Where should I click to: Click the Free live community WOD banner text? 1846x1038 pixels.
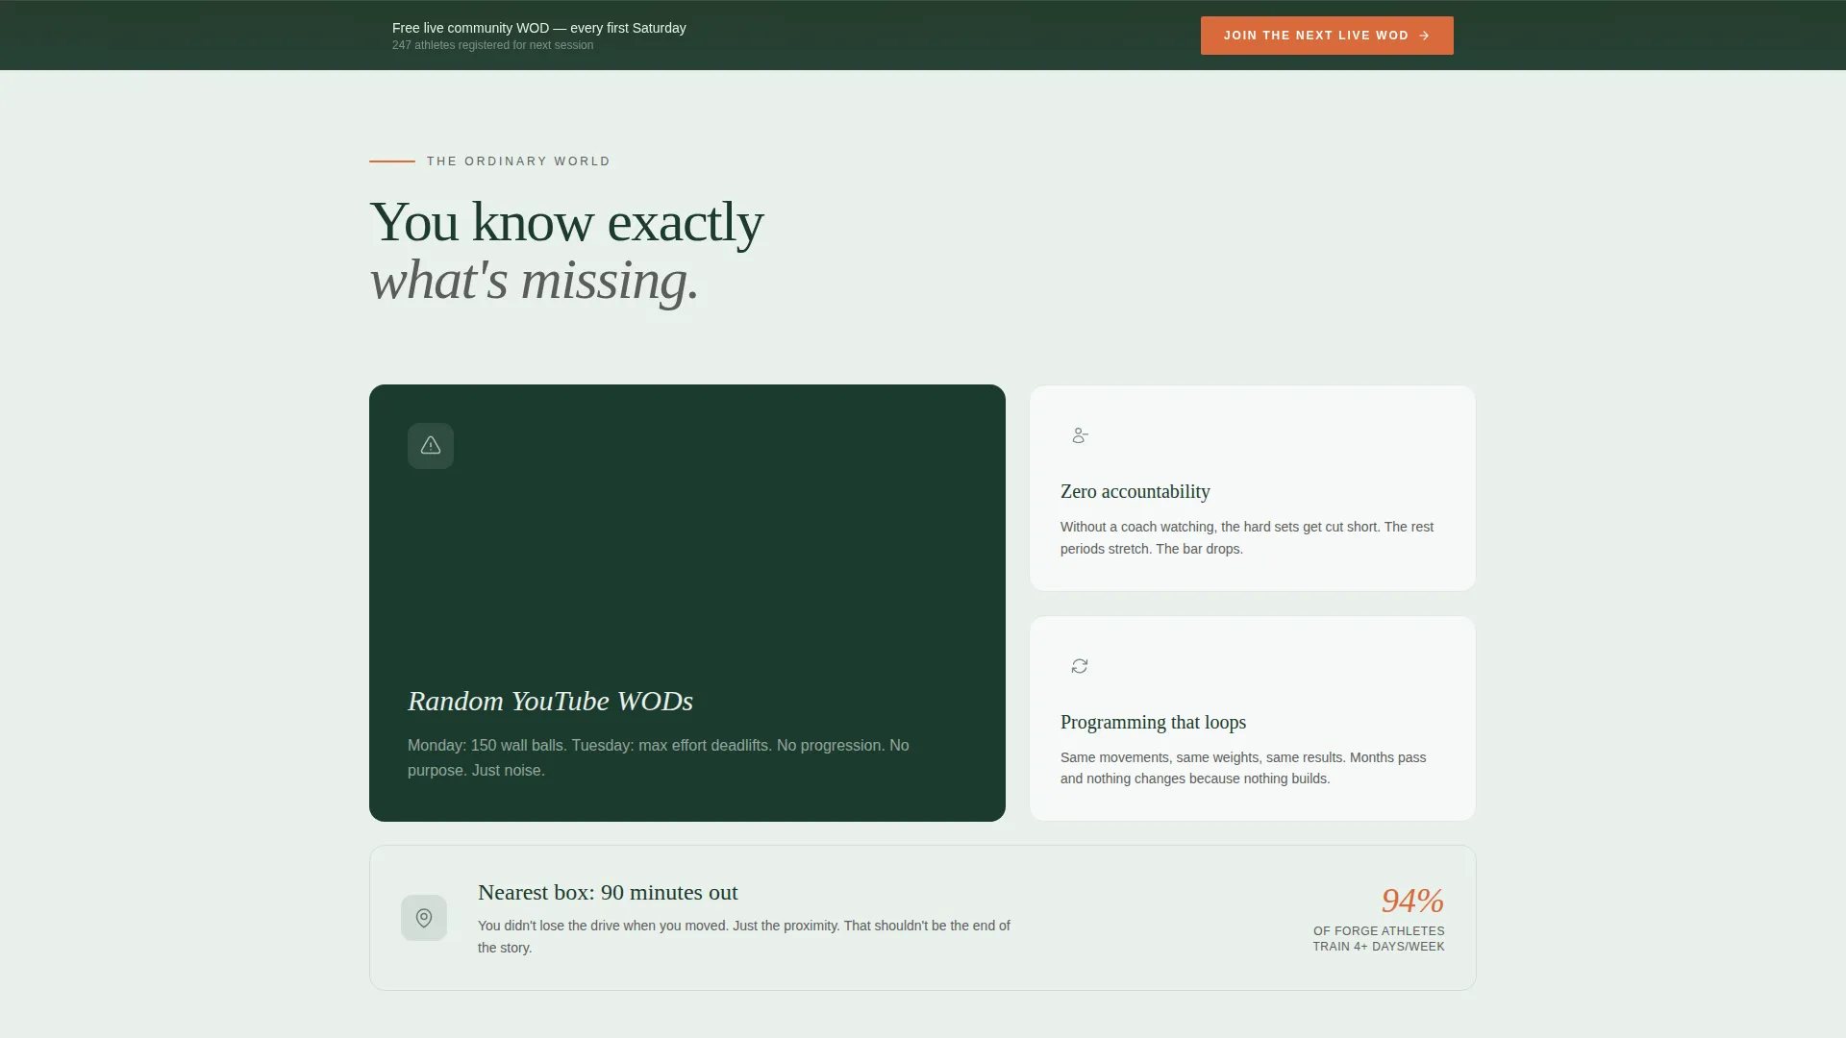(x=539, y=28)
